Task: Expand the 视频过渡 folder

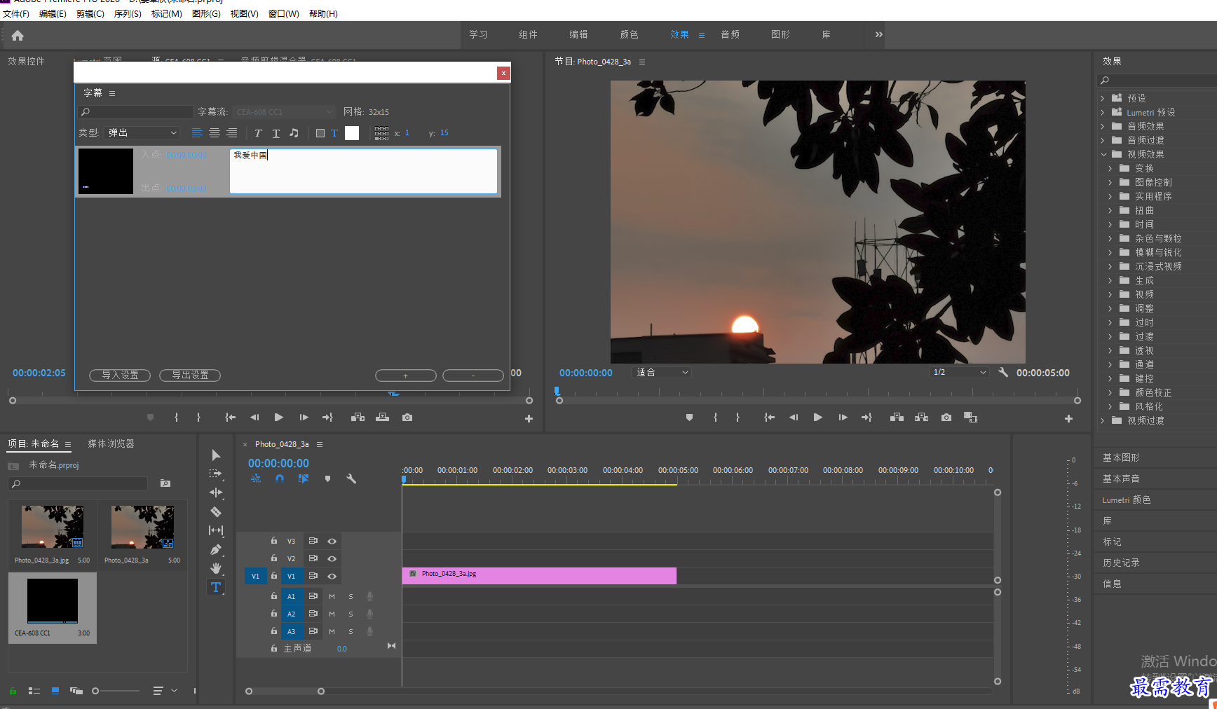Action: pos(1103,420)
